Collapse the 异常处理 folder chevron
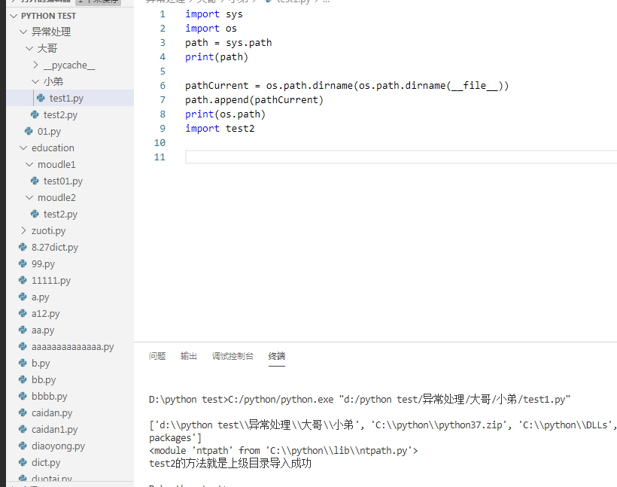 23,32
